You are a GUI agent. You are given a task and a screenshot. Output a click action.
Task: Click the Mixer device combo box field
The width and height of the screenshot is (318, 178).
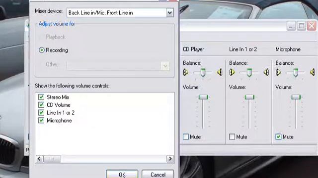point(120,13)
